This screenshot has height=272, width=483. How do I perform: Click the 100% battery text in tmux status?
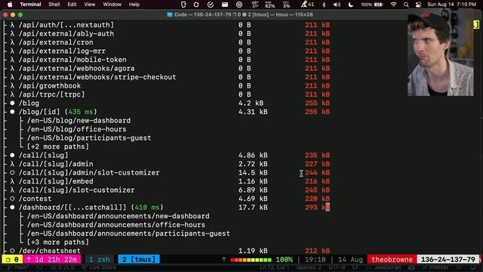coord(284,259)
